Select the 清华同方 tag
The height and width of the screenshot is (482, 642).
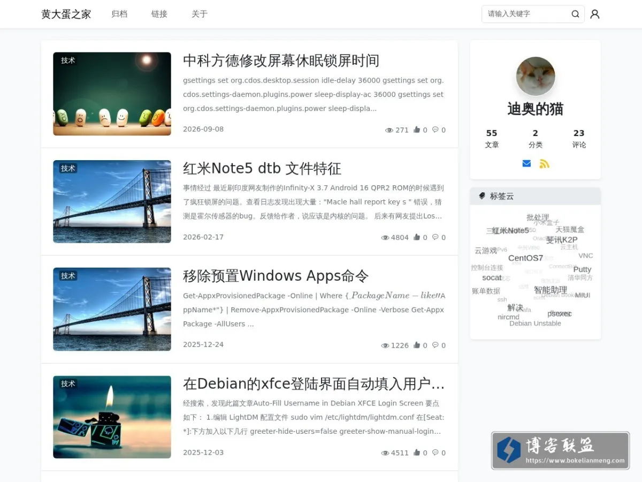(x=580, y=277)
